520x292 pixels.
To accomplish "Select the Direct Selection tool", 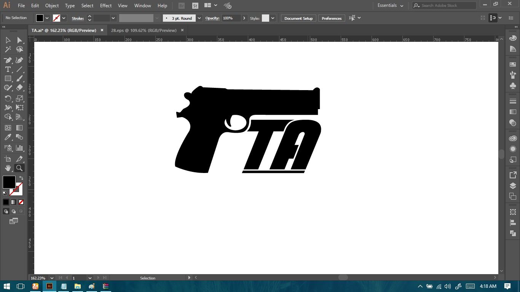I will tap(19, 40).
